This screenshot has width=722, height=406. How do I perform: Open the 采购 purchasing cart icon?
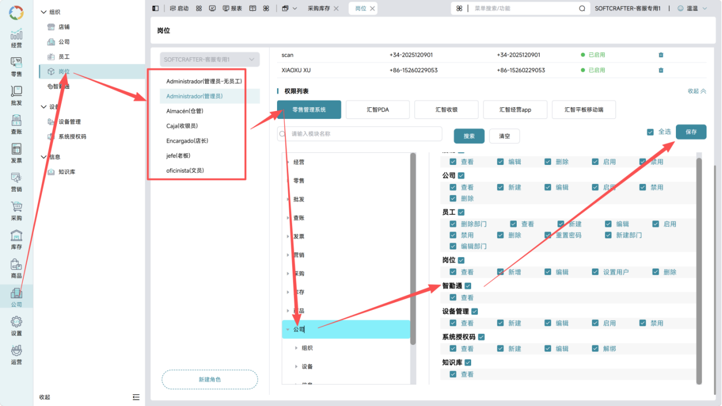(x=16, y=207)
